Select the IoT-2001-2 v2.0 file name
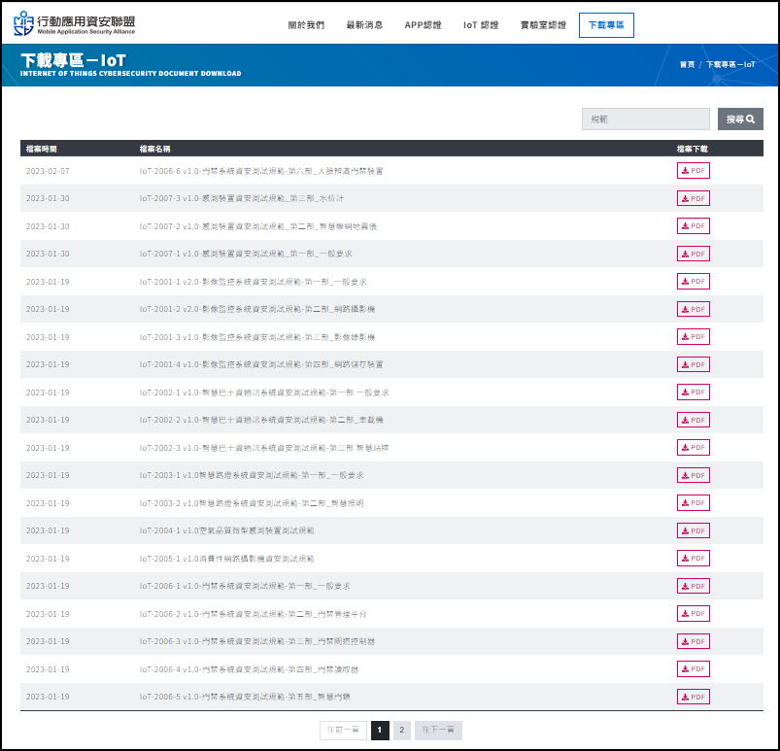 pyautogui.click(x=257, y=309)
